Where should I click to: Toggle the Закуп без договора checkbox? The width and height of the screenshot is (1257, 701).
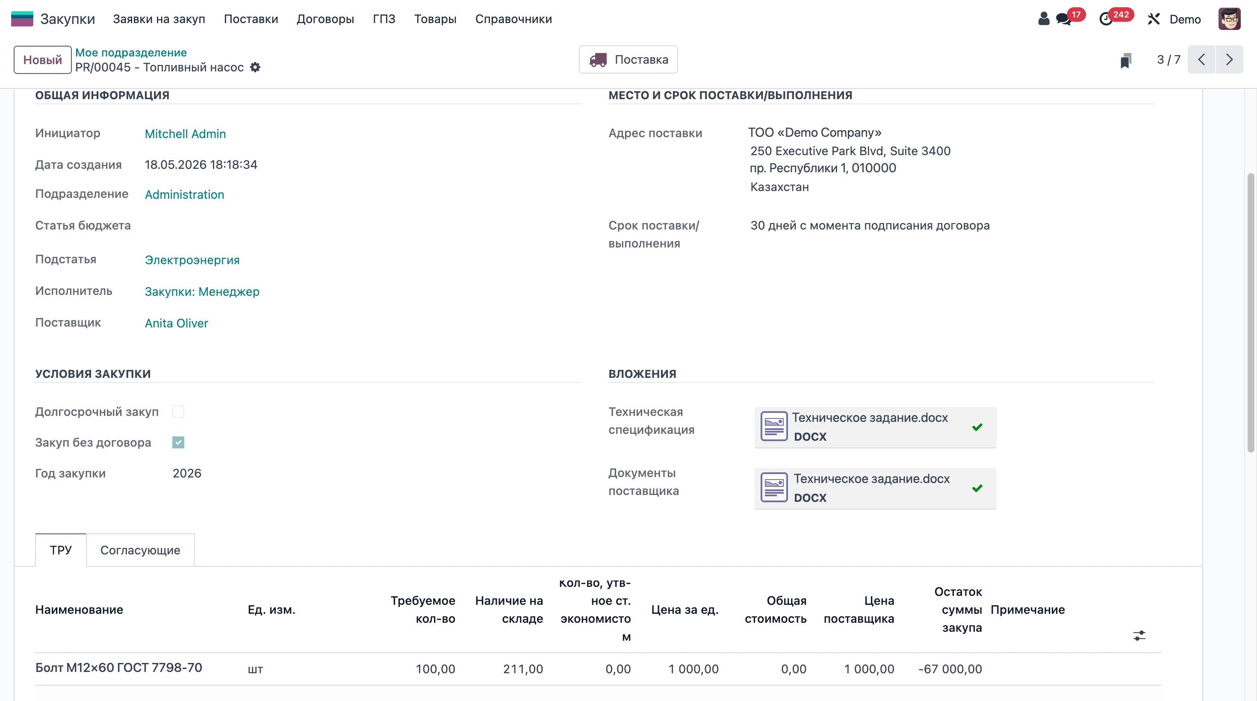[x=178, y=442]
